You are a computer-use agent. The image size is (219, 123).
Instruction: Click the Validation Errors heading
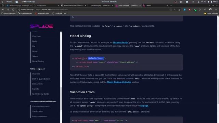click(82, 92)
